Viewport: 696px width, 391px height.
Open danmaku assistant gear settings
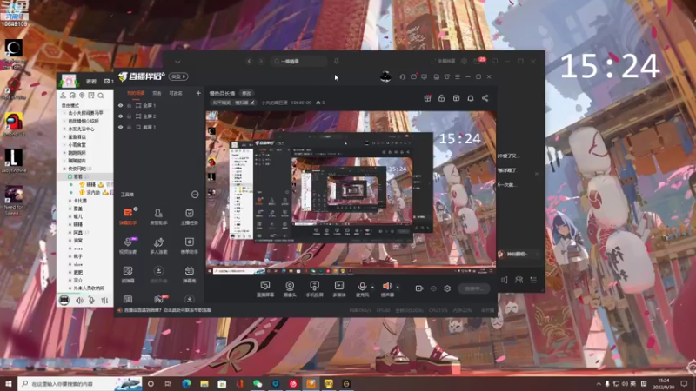[136, 209]
